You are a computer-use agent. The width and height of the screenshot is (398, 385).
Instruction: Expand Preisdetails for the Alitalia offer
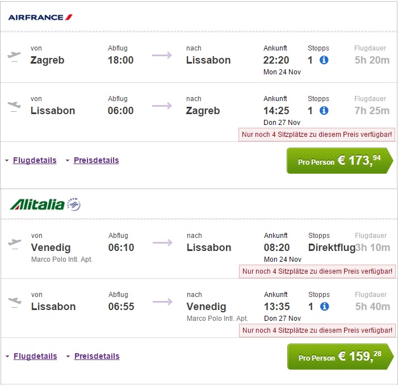coord(97,357)
